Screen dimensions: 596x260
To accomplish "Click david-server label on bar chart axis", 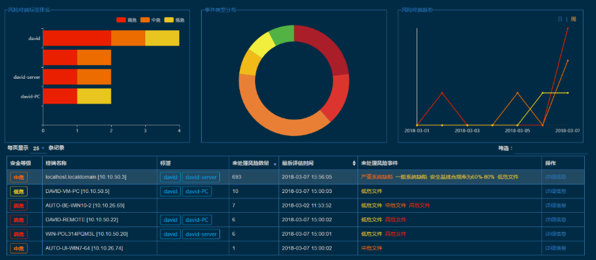I will point(26,77).
